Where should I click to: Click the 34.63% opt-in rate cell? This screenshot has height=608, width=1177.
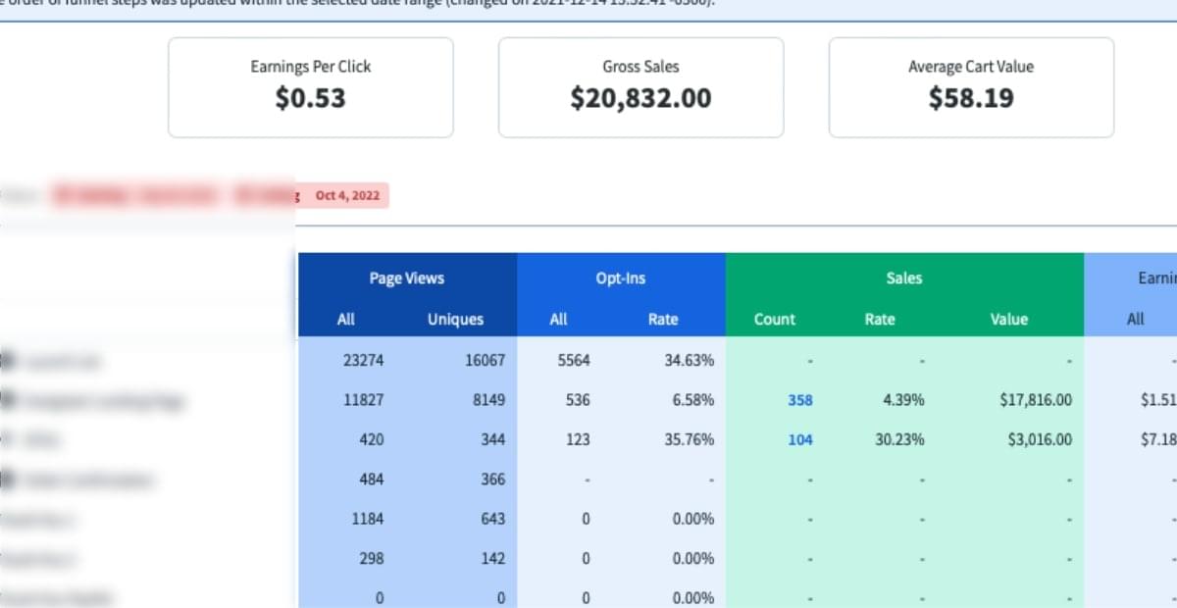click(690, 360)
